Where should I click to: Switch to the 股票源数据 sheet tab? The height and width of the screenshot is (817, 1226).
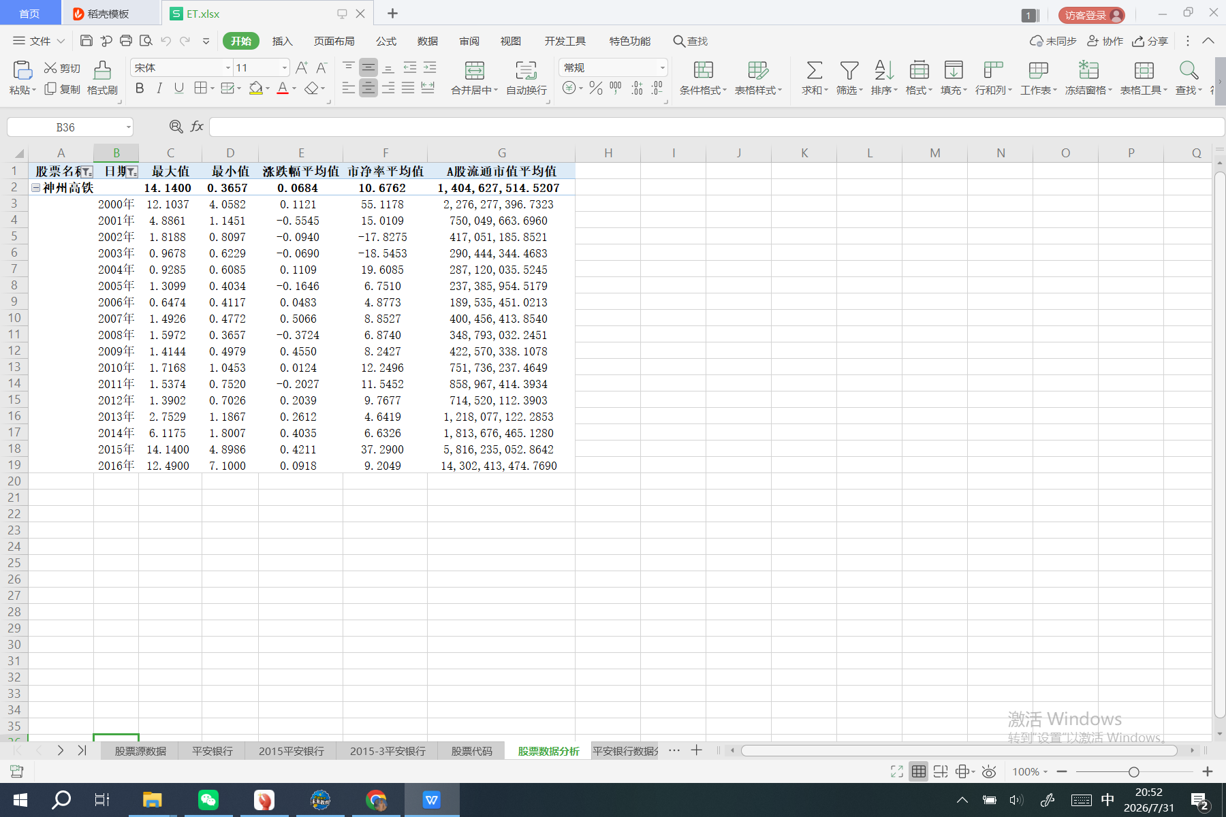click(x=140, y=751)
